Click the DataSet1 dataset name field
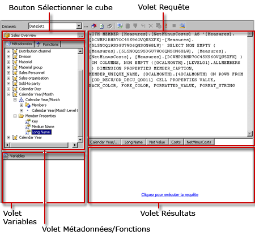Screen dimensions: 255x235 coord(53,26)
